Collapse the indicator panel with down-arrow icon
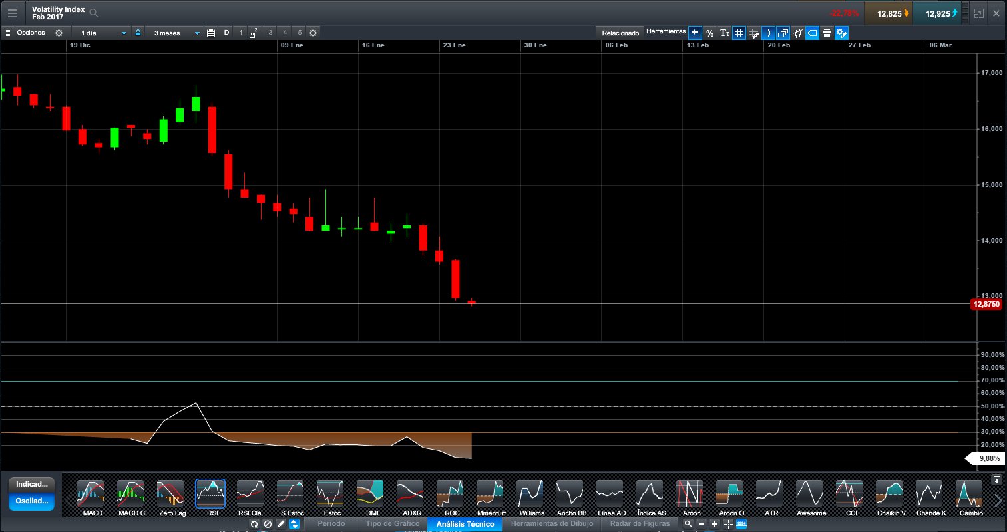This screenshot has height=532, width=1007. 996,479
